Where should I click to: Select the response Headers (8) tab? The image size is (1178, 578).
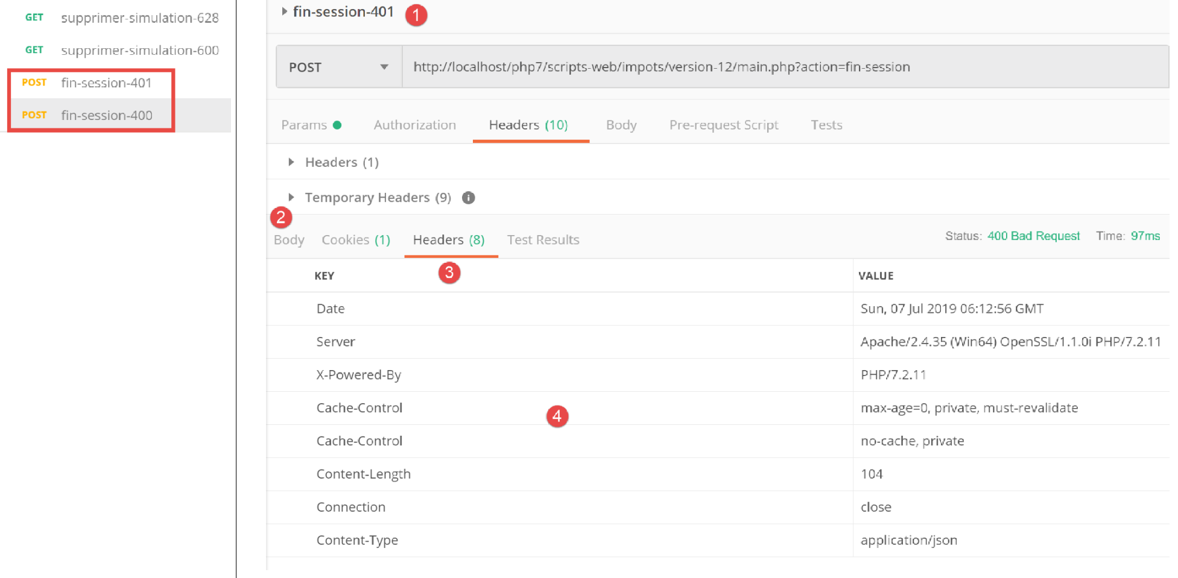448,240
